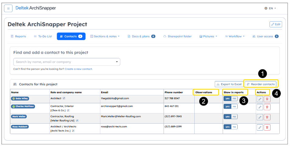Switch to the Reports tab
Viewport: 290px width, 147px height.
(18, 36)
